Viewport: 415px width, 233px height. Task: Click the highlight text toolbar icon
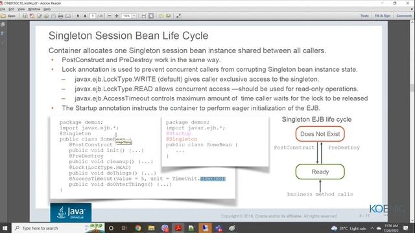pos(168,16)
